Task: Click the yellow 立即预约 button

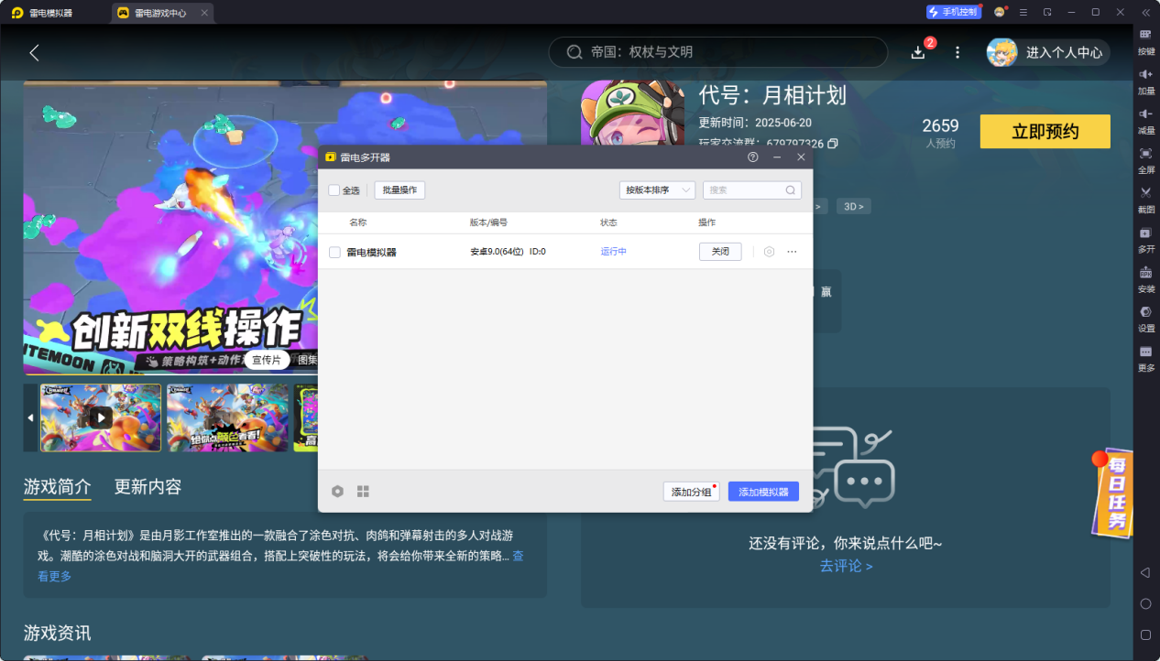Action: [x=1045, y=132]
